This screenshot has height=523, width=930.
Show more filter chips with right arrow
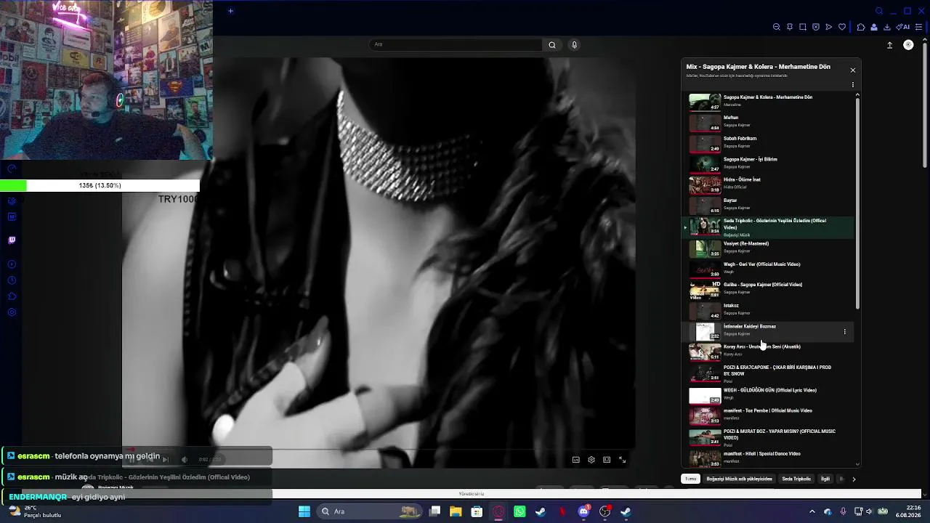tap(854, 479)
